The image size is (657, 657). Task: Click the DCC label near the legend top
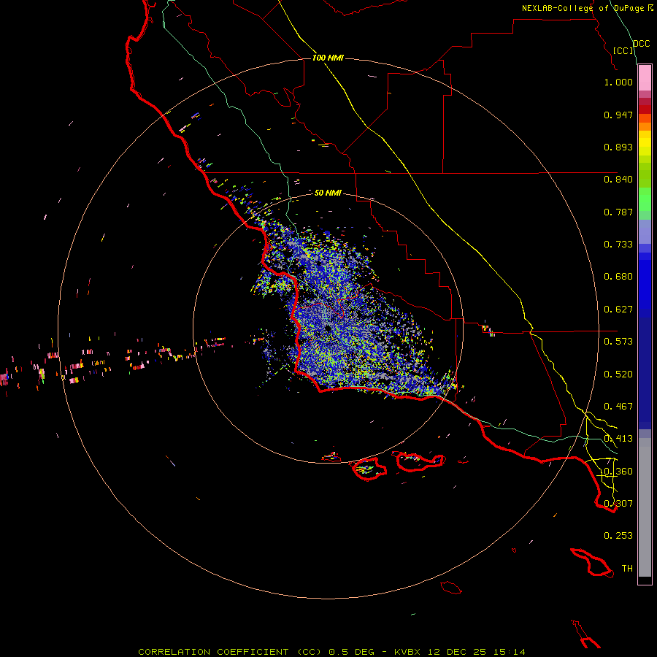(x=642, y=44)
